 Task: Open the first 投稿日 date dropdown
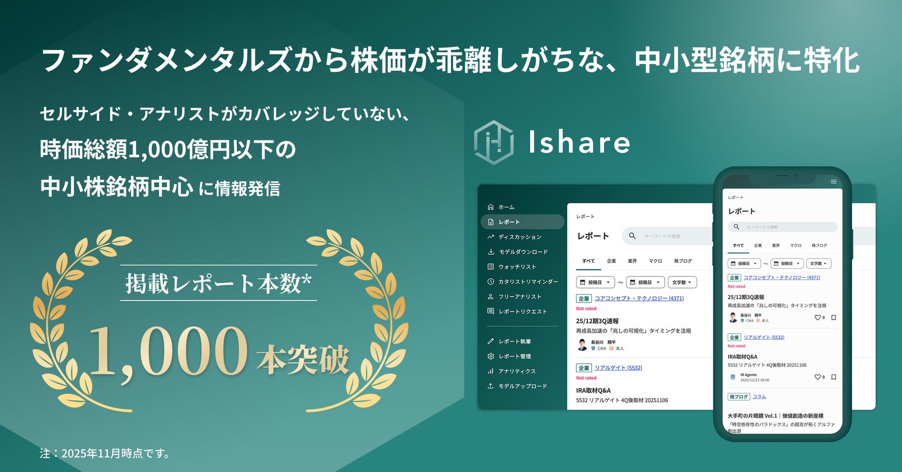point(595,282)
